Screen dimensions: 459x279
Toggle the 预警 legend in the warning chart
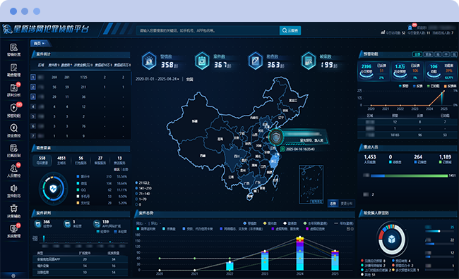click(403, 86)
